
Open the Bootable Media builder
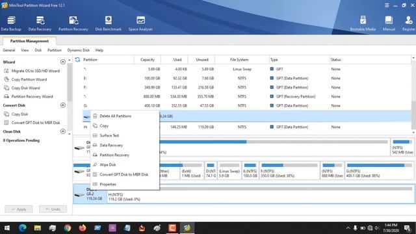click(363, 23)
